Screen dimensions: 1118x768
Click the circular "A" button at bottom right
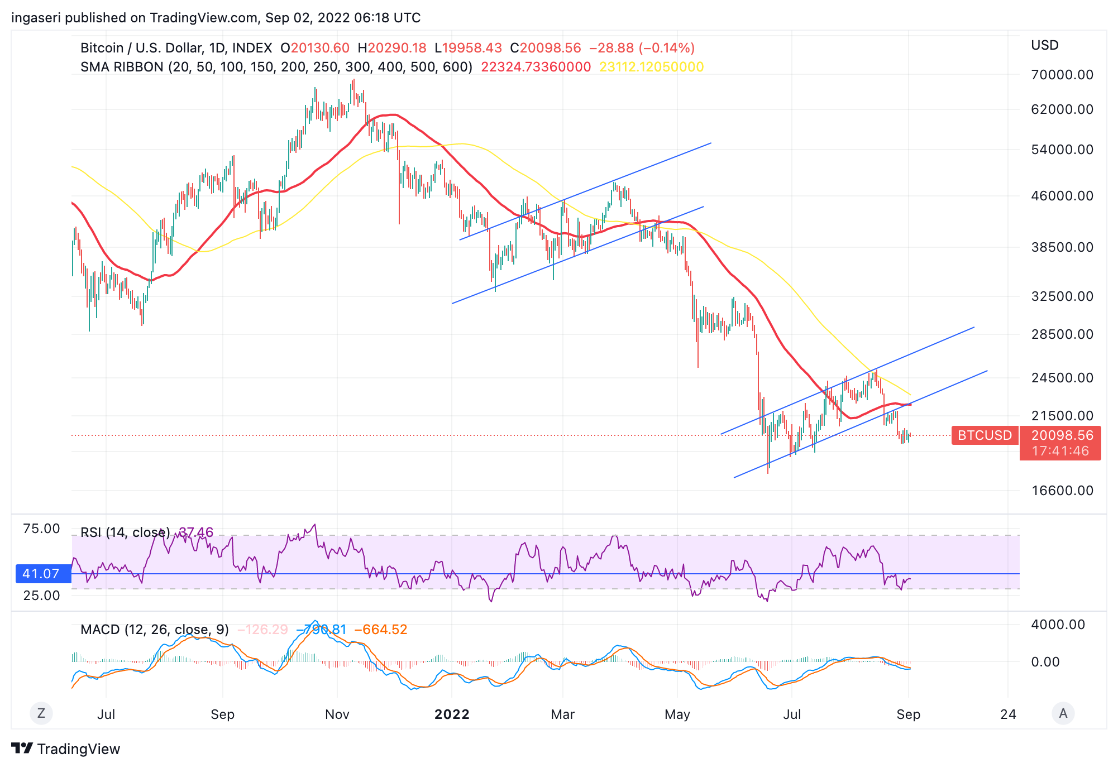(x=1063, y=713)
